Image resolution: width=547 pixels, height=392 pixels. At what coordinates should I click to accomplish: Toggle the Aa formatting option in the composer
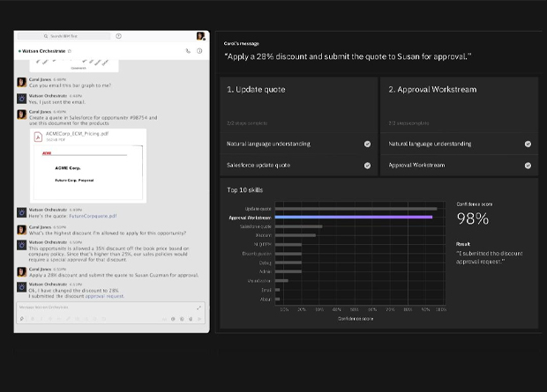[164, 319]
